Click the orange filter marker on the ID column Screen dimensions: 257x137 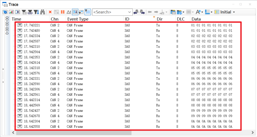[154, 17]
